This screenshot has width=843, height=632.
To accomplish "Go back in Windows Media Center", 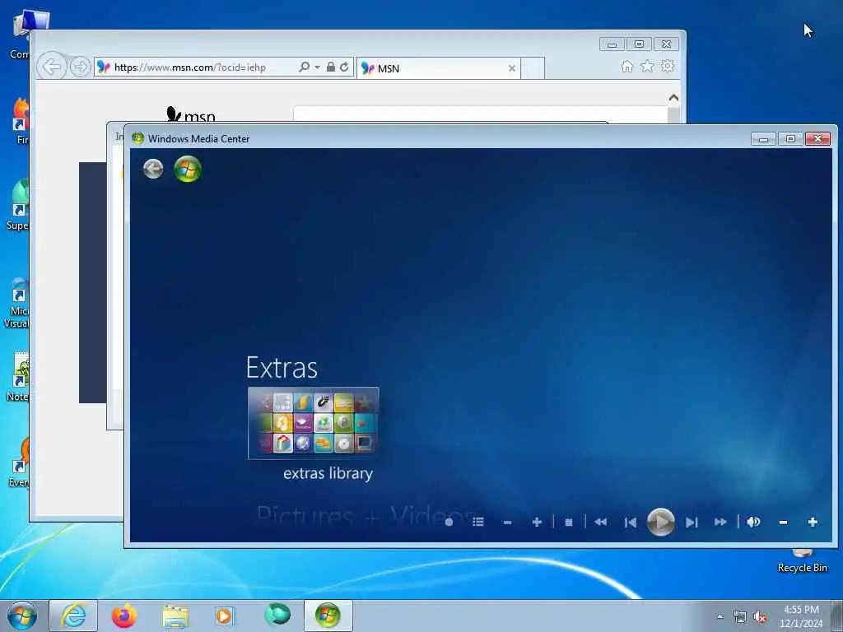I will (x=153, y=169).
